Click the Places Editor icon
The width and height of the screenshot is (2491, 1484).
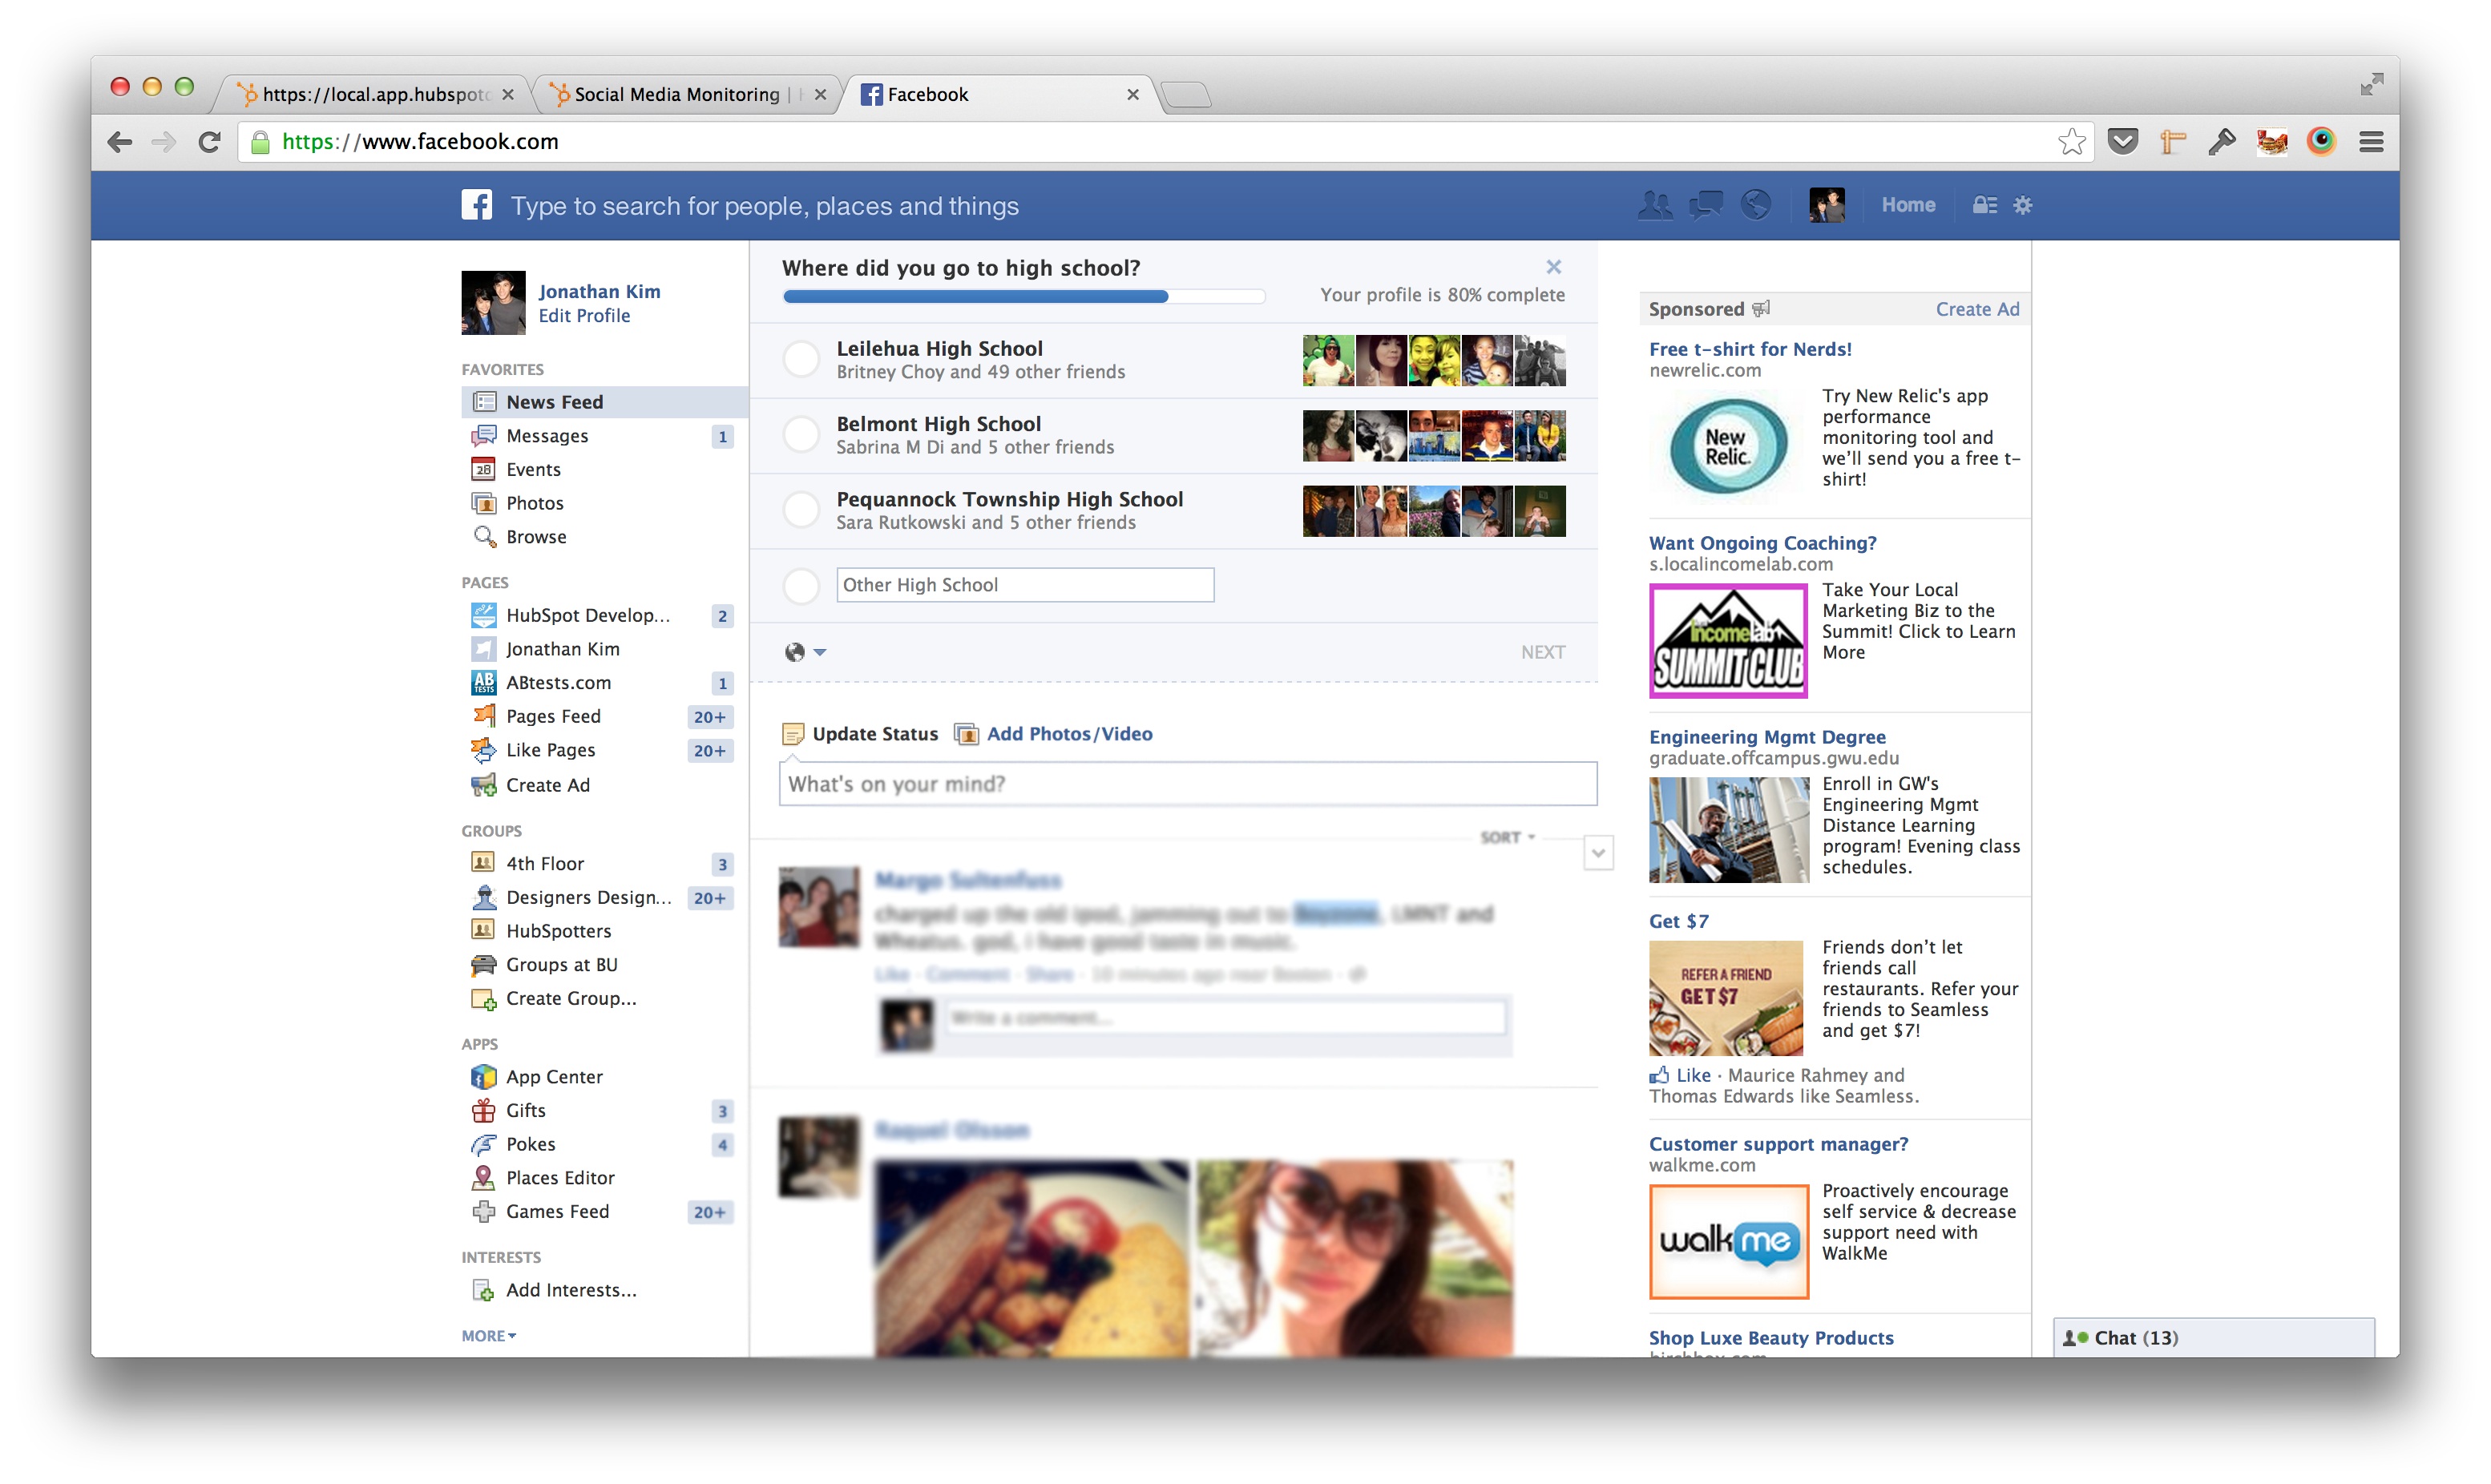click(484, 1178)
